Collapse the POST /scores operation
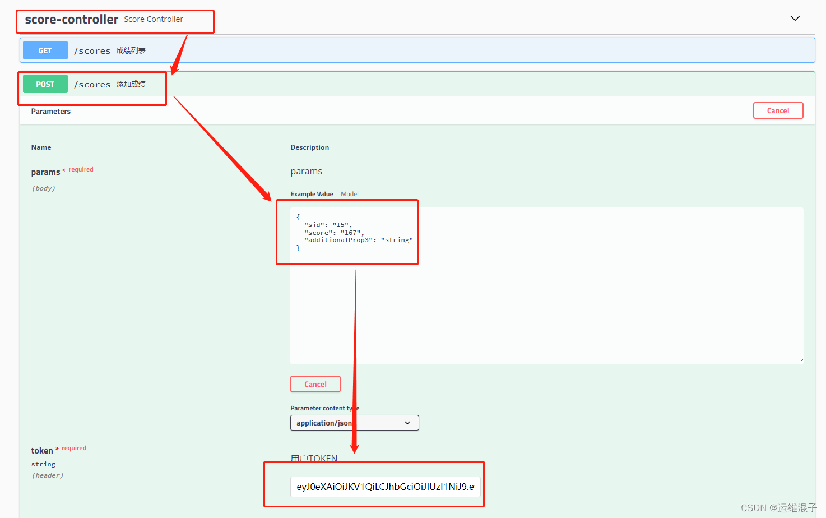 point(417,84)
